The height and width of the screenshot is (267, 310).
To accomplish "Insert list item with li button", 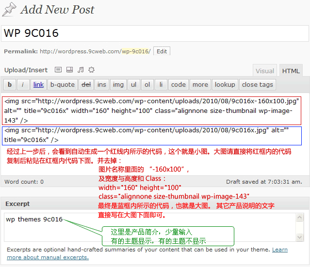I will (161, 84).
